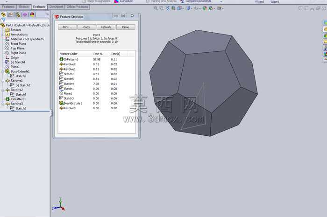
Task: Open the Apply Scene dropdown arrow
Action: pos(214,8)
